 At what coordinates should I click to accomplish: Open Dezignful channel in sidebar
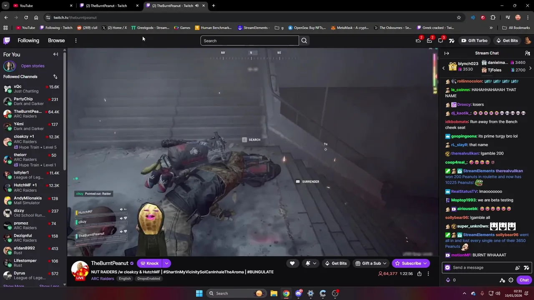click(x=31, y=238)
